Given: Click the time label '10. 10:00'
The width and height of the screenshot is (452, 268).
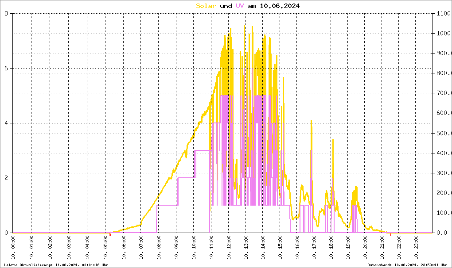Looking at the screenshot, I should [194, 247].
